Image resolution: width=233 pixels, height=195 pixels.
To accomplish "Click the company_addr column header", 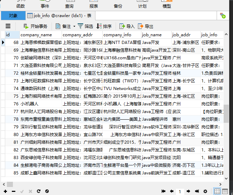I will pyautogui.click(x=82, y=35).
